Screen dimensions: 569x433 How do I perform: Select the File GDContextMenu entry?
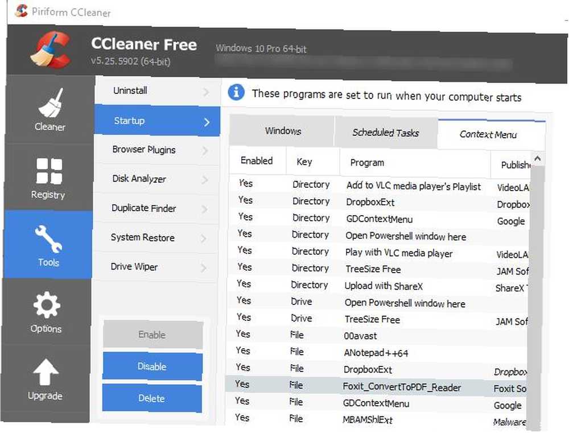(375, 403)
